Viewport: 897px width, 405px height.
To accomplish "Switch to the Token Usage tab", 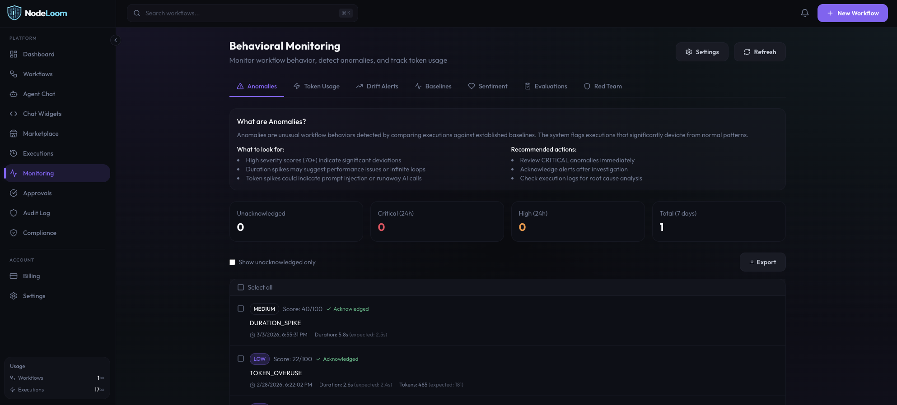I will point(317,86).
